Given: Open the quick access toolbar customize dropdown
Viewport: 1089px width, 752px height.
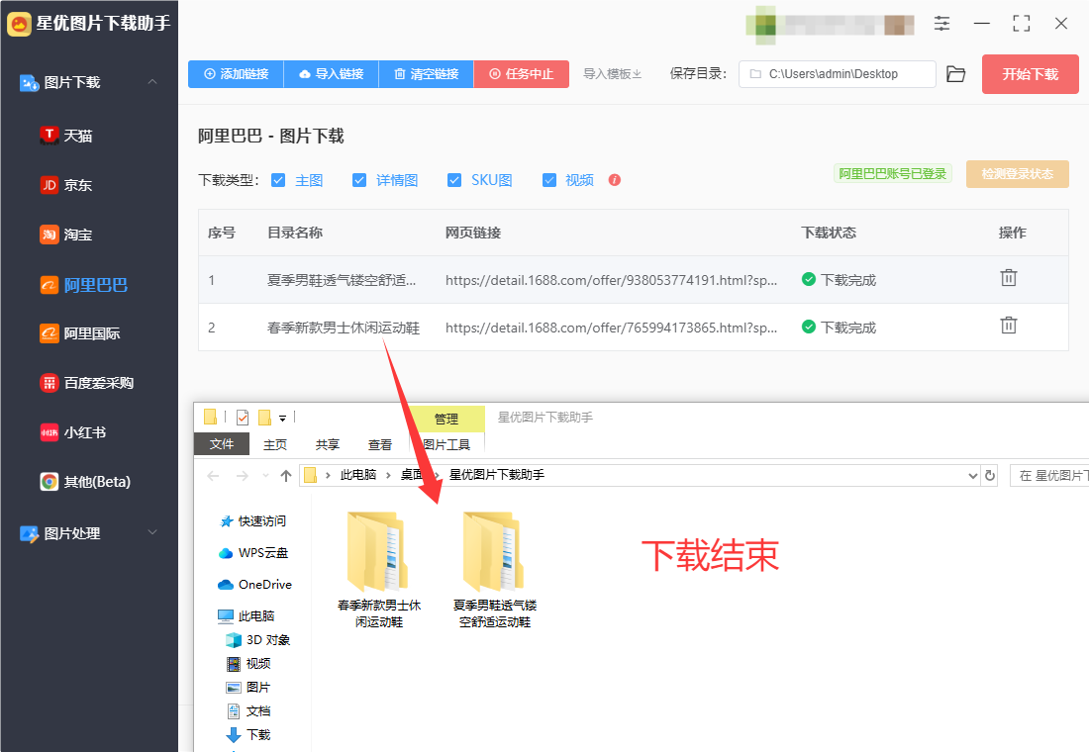Looking at the screenshot, I should (283, 418).
